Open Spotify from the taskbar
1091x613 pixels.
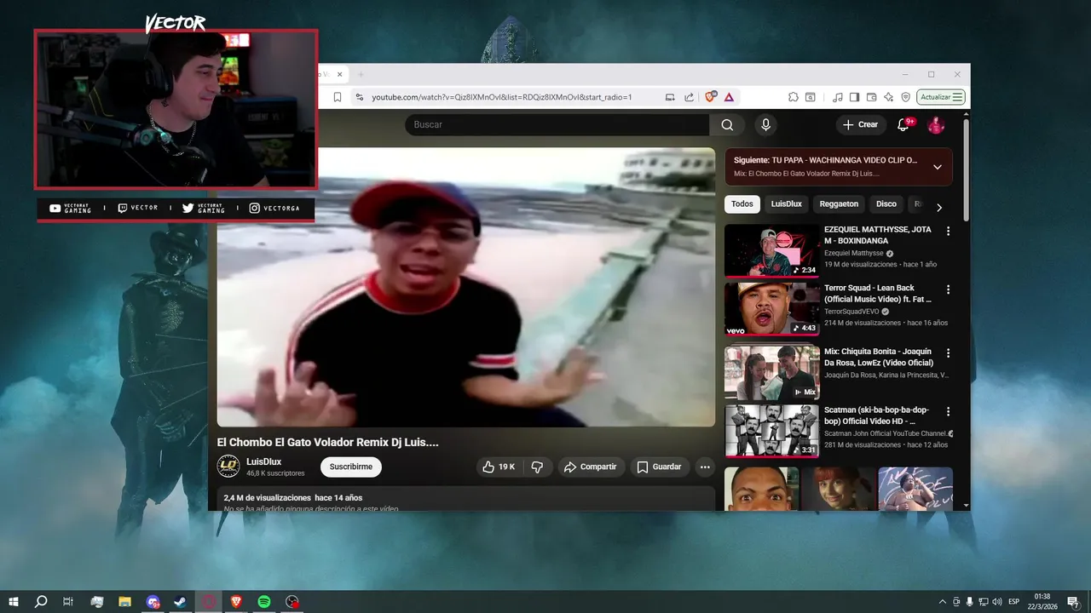pyautogui.click(x=264, y=602)
